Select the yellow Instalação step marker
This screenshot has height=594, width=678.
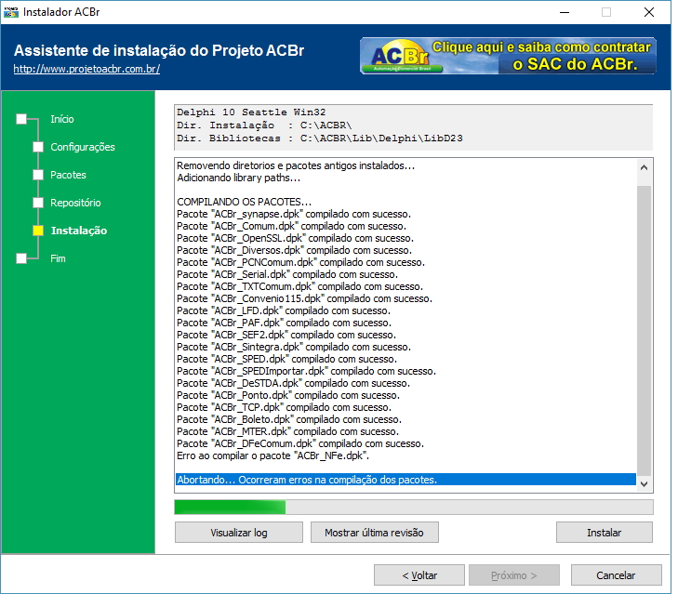click(38, 231)
